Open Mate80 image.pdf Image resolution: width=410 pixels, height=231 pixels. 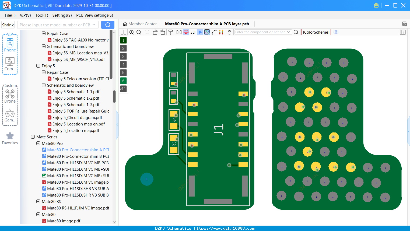64,221
